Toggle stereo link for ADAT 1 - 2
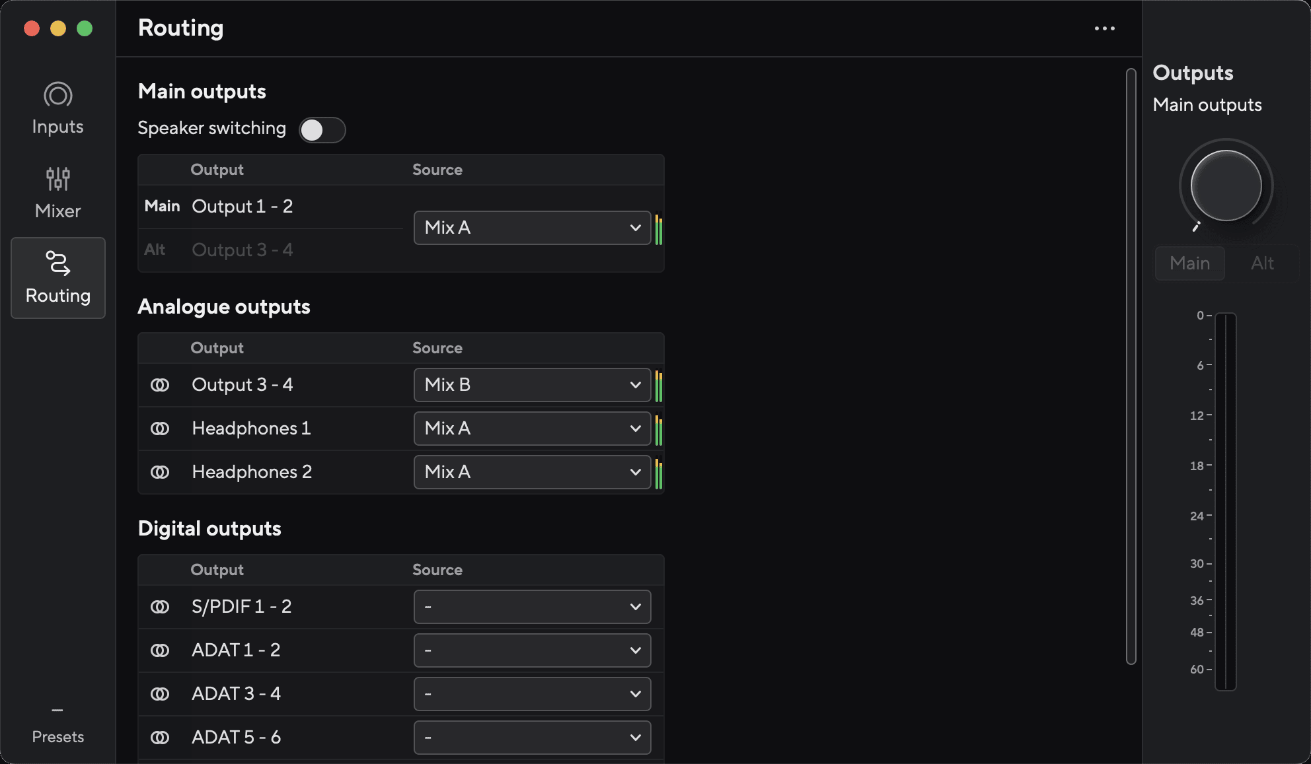Image resolution: width=1311 pixels, height=764 pixels. tap(160, 650)
